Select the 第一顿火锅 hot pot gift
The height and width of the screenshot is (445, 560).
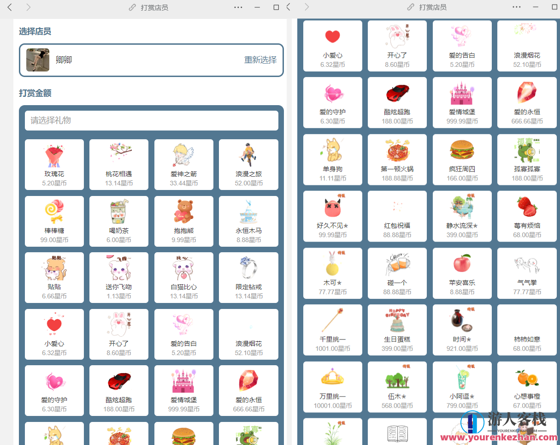tap(397, 160)
